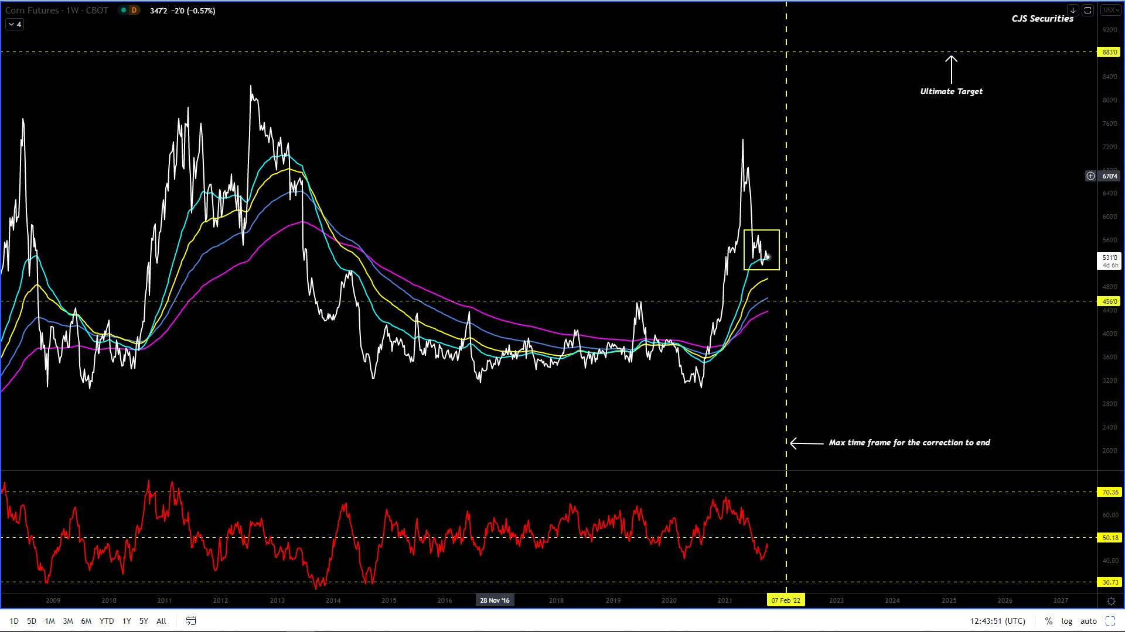Viewport: 1125px width, 632px height.
Task: Click the green market status dot
Action: [x=124, y=11]
